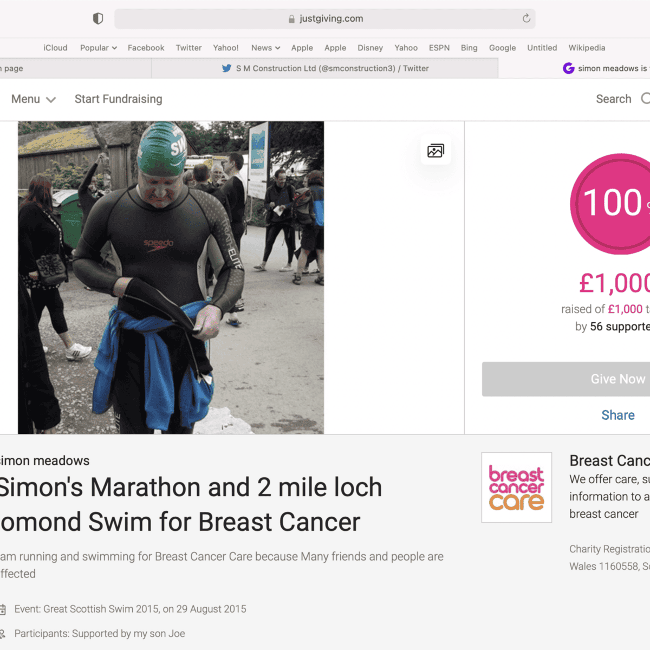Viewport: 650px width, 650px height.
Task: Open the Popular bookmarks folder
Action: pos(98,48)
